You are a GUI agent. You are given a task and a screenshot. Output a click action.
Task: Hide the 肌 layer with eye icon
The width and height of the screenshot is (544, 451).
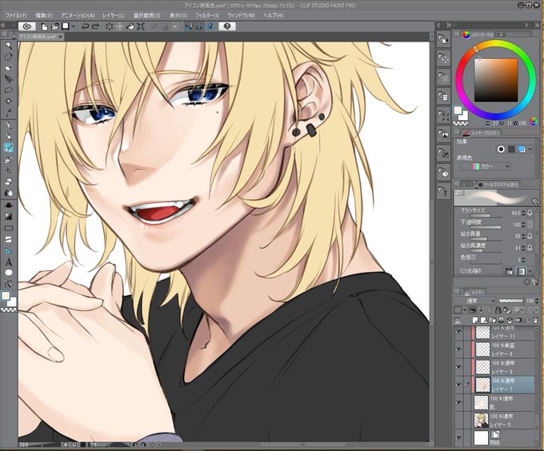[458, 402]
